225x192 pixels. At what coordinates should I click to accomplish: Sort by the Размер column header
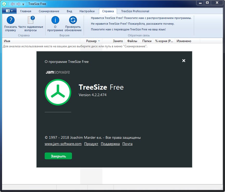click(91, 41)
